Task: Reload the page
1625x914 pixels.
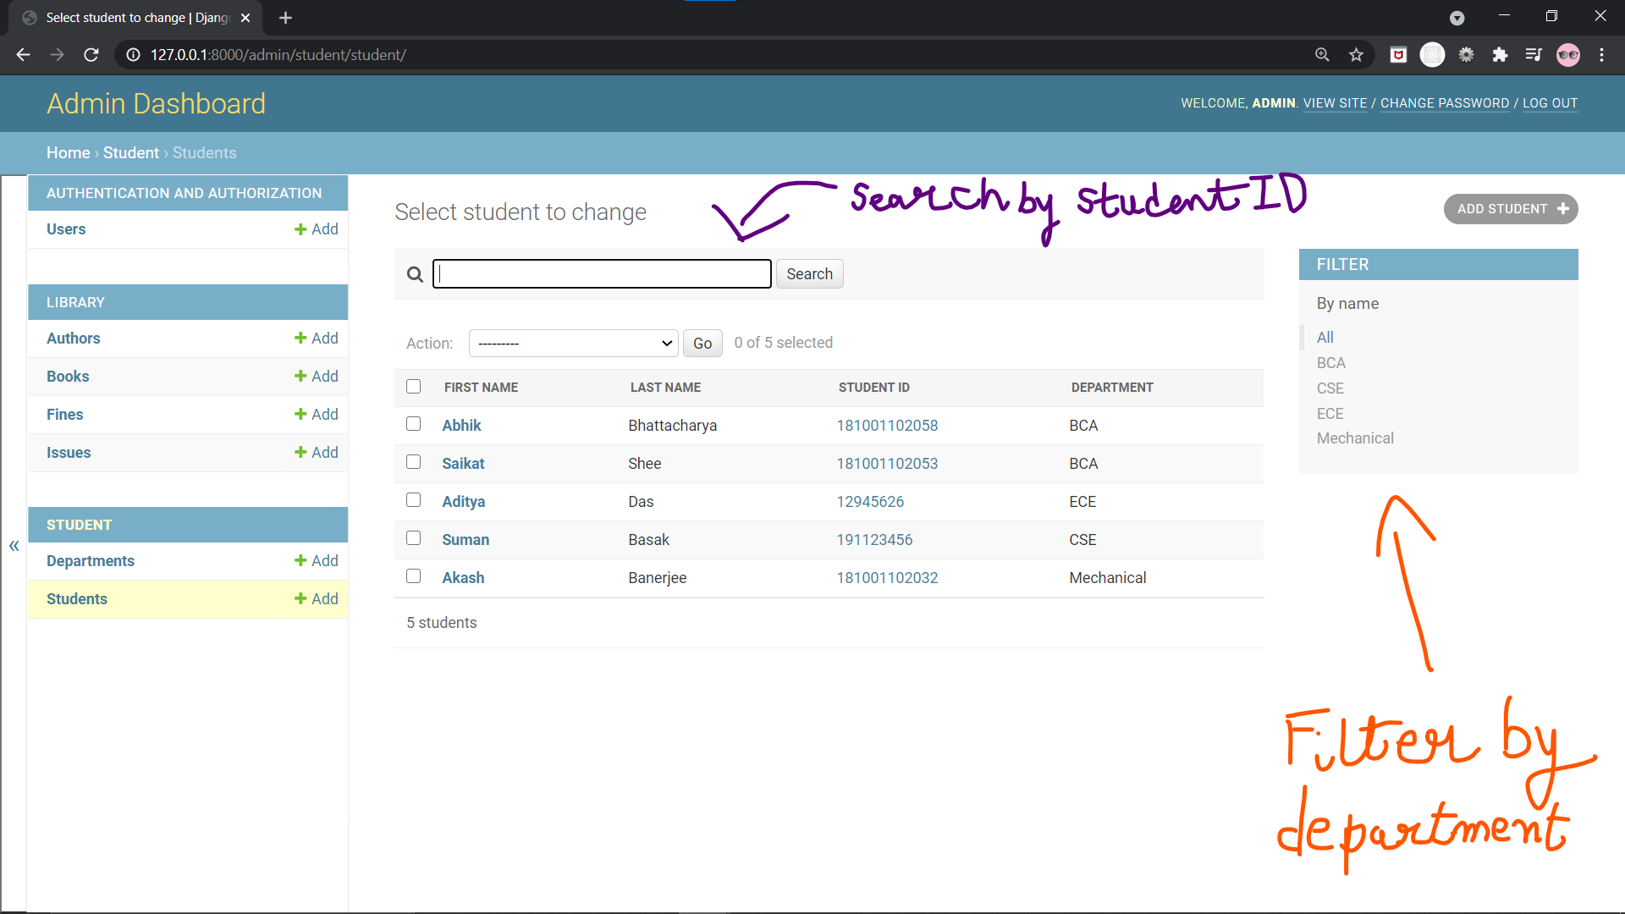Action: [91, 55]
